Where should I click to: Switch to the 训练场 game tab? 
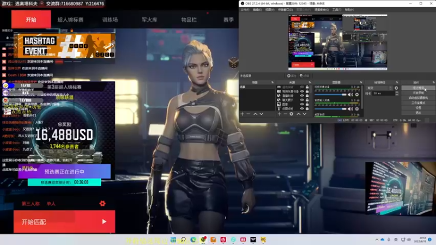click(110, 20)
